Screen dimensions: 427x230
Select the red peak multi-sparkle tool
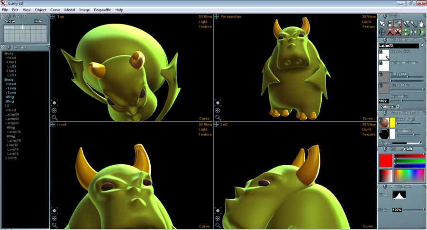pyautogui.click(x=398, y=32)
